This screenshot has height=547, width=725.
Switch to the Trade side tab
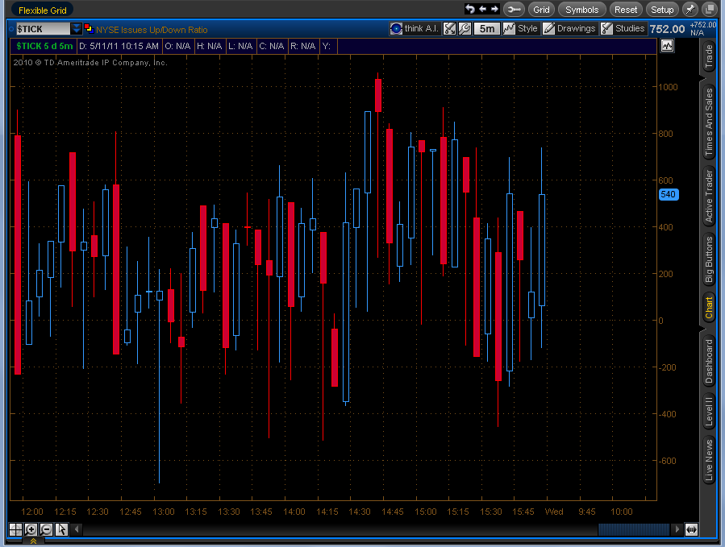pyautogui.click(x=709, y=56)
